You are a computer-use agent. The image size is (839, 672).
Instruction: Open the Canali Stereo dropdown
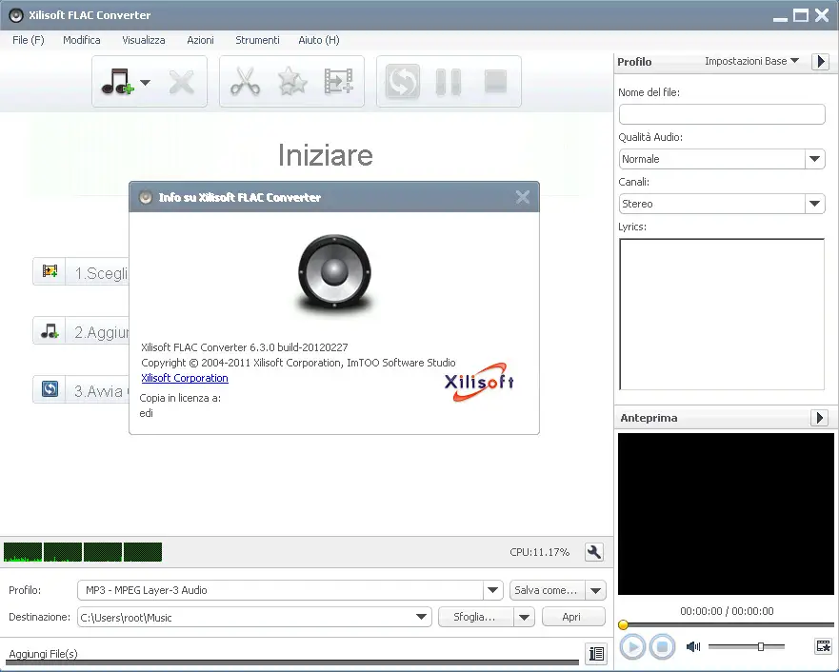click(x=722, y=204)
